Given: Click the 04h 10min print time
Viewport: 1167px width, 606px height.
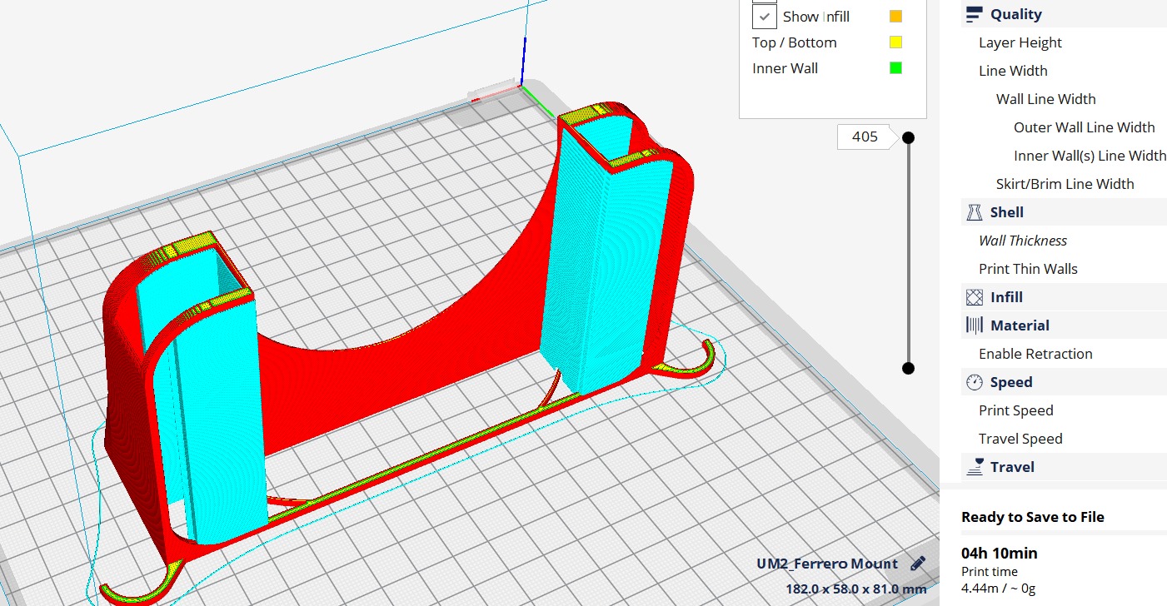Looking at the screenshot, I should coord(1000,554).
